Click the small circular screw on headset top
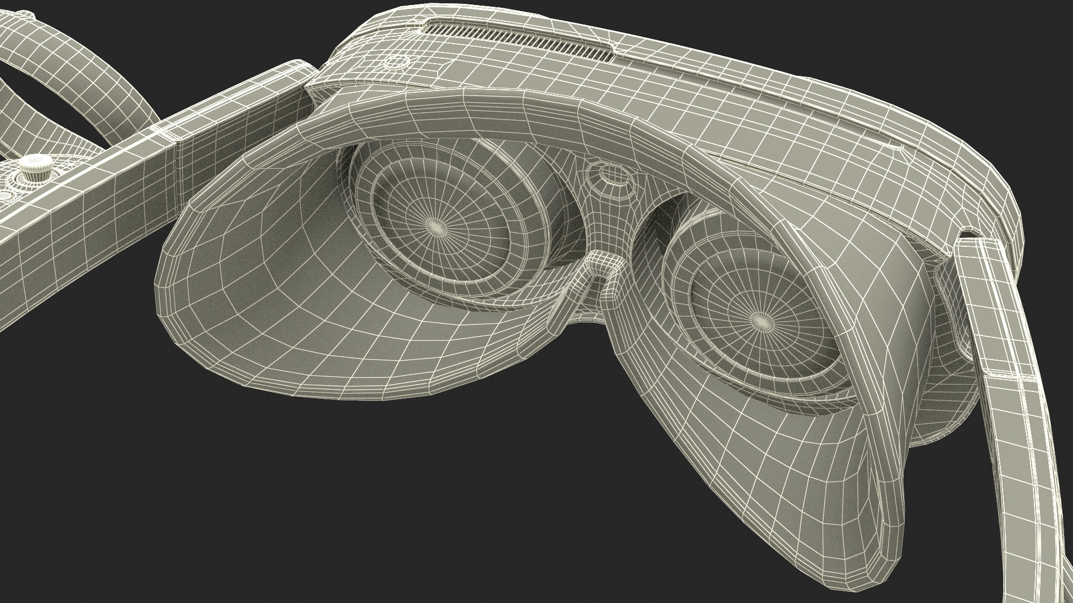 click(x=396, y=63)
